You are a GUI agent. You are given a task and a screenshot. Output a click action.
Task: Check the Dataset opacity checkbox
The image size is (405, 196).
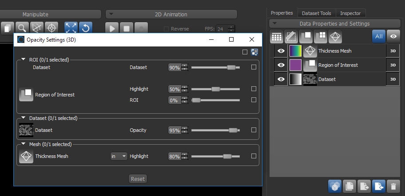click(254, 130)
